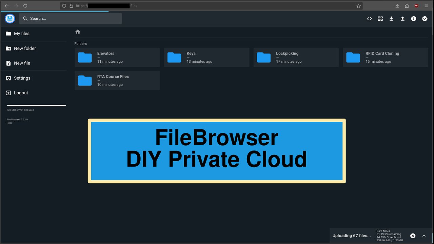Click the Keys blue folder icon
The image size is (434, 244).
coord(174,57)
